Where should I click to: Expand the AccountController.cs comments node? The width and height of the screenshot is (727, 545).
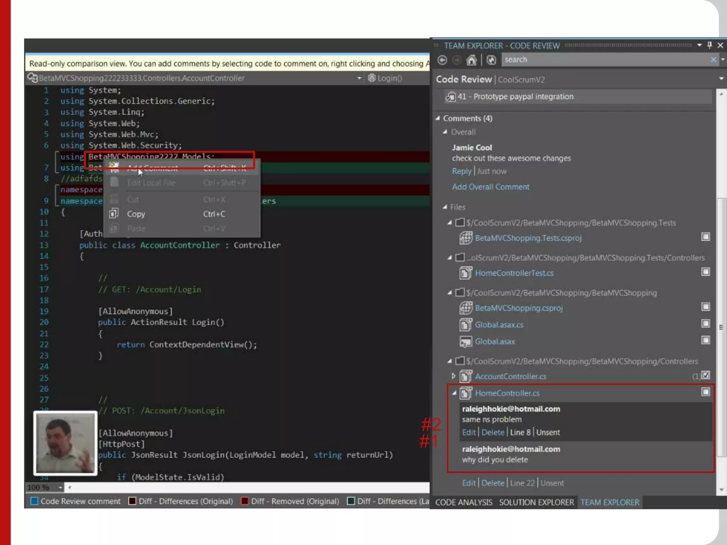pyautogui.click(x=453, y=376)
